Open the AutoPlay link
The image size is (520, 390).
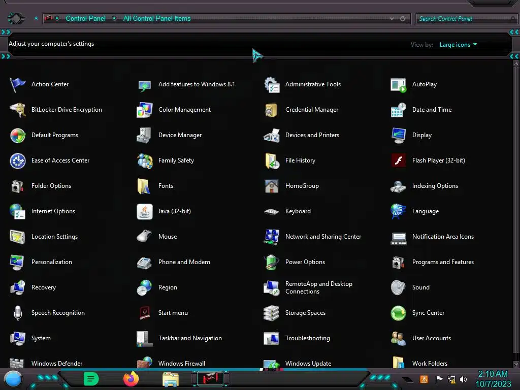425,84
